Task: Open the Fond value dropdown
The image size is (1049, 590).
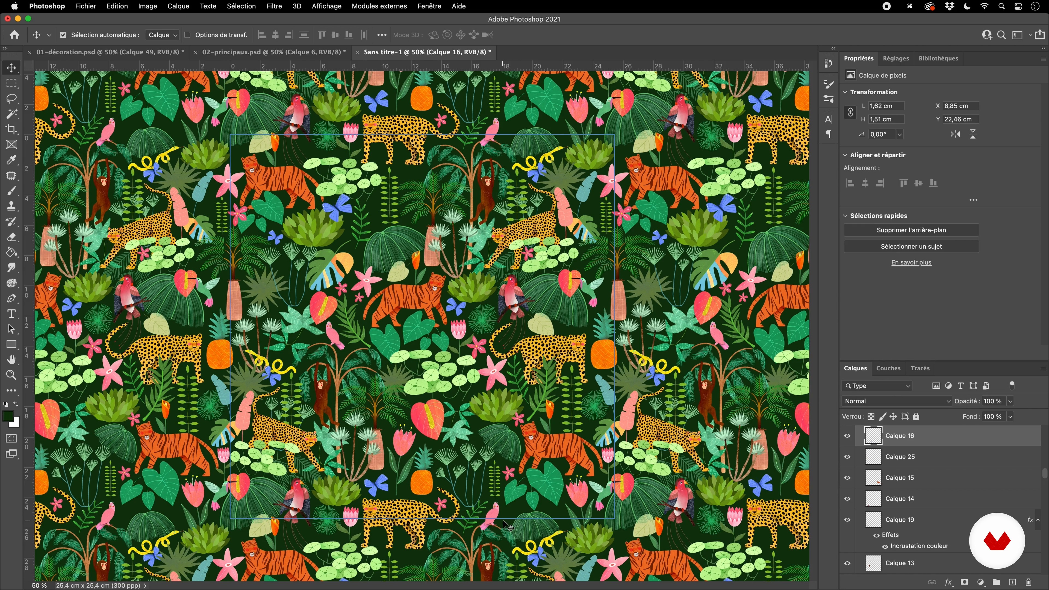Action: point(1010,417)
